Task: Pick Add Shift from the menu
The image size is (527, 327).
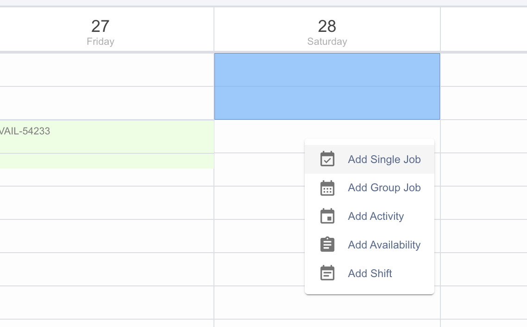Action: [370, 273]
